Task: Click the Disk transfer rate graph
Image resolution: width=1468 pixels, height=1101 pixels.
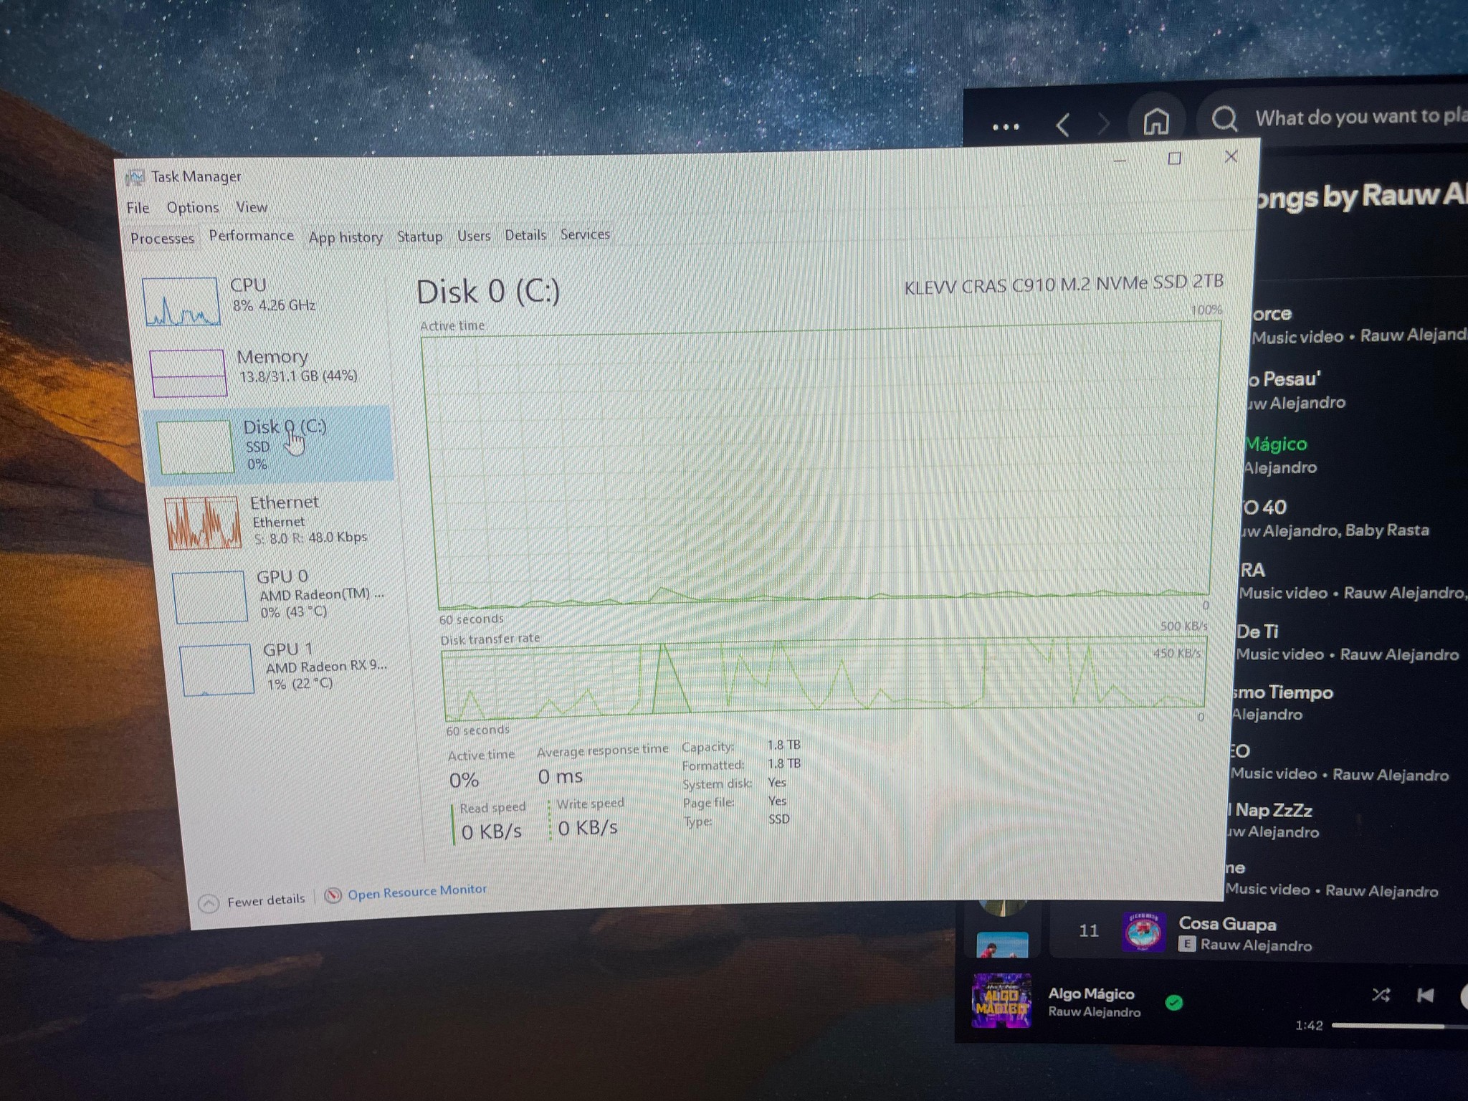Action: (x=824, y=677)
